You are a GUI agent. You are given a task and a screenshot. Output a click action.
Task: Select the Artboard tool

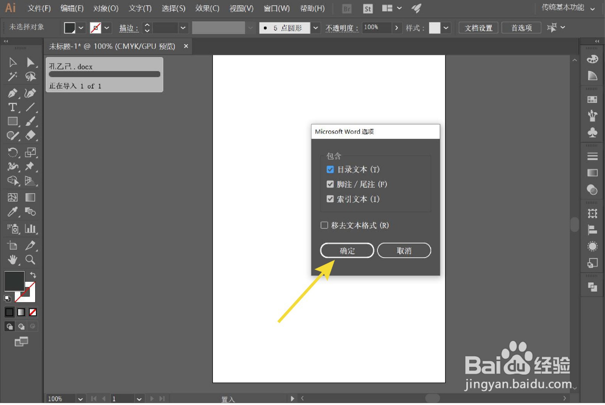(x=12, y=245)
